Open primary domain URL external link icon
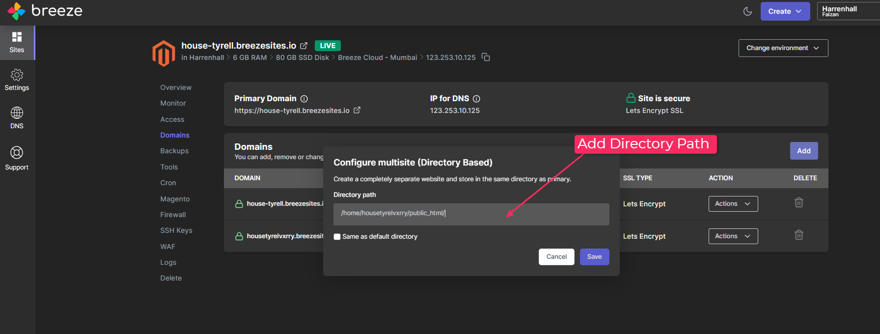The width and height of the screenshot is (880, 334). pos(357,111)
